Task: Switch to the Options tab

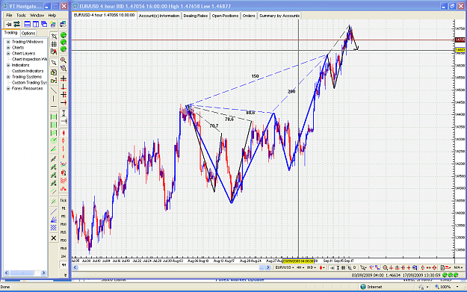Action: tap(28, 33)
